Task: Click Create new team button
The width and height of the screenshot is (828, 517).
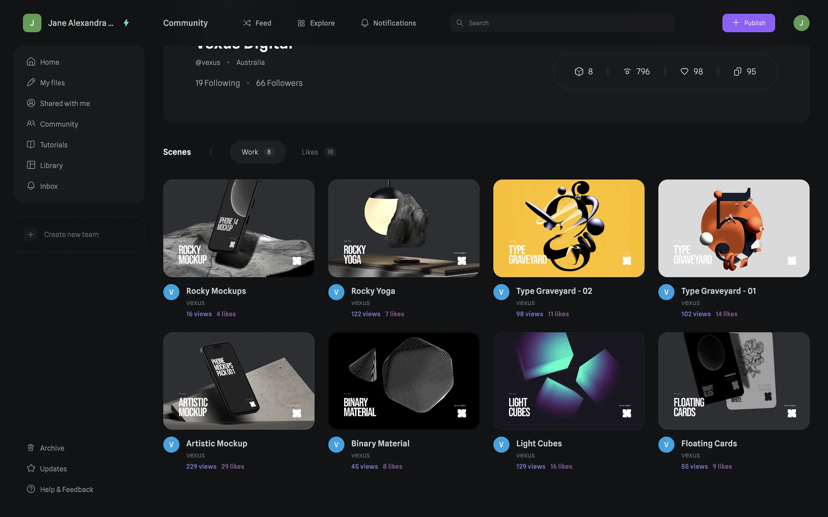Action: [x=79, y=234]
